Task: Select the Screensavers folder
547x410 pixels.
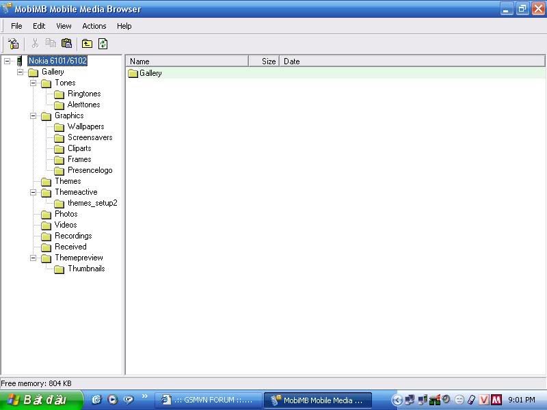Action: (x=90, y=137)
